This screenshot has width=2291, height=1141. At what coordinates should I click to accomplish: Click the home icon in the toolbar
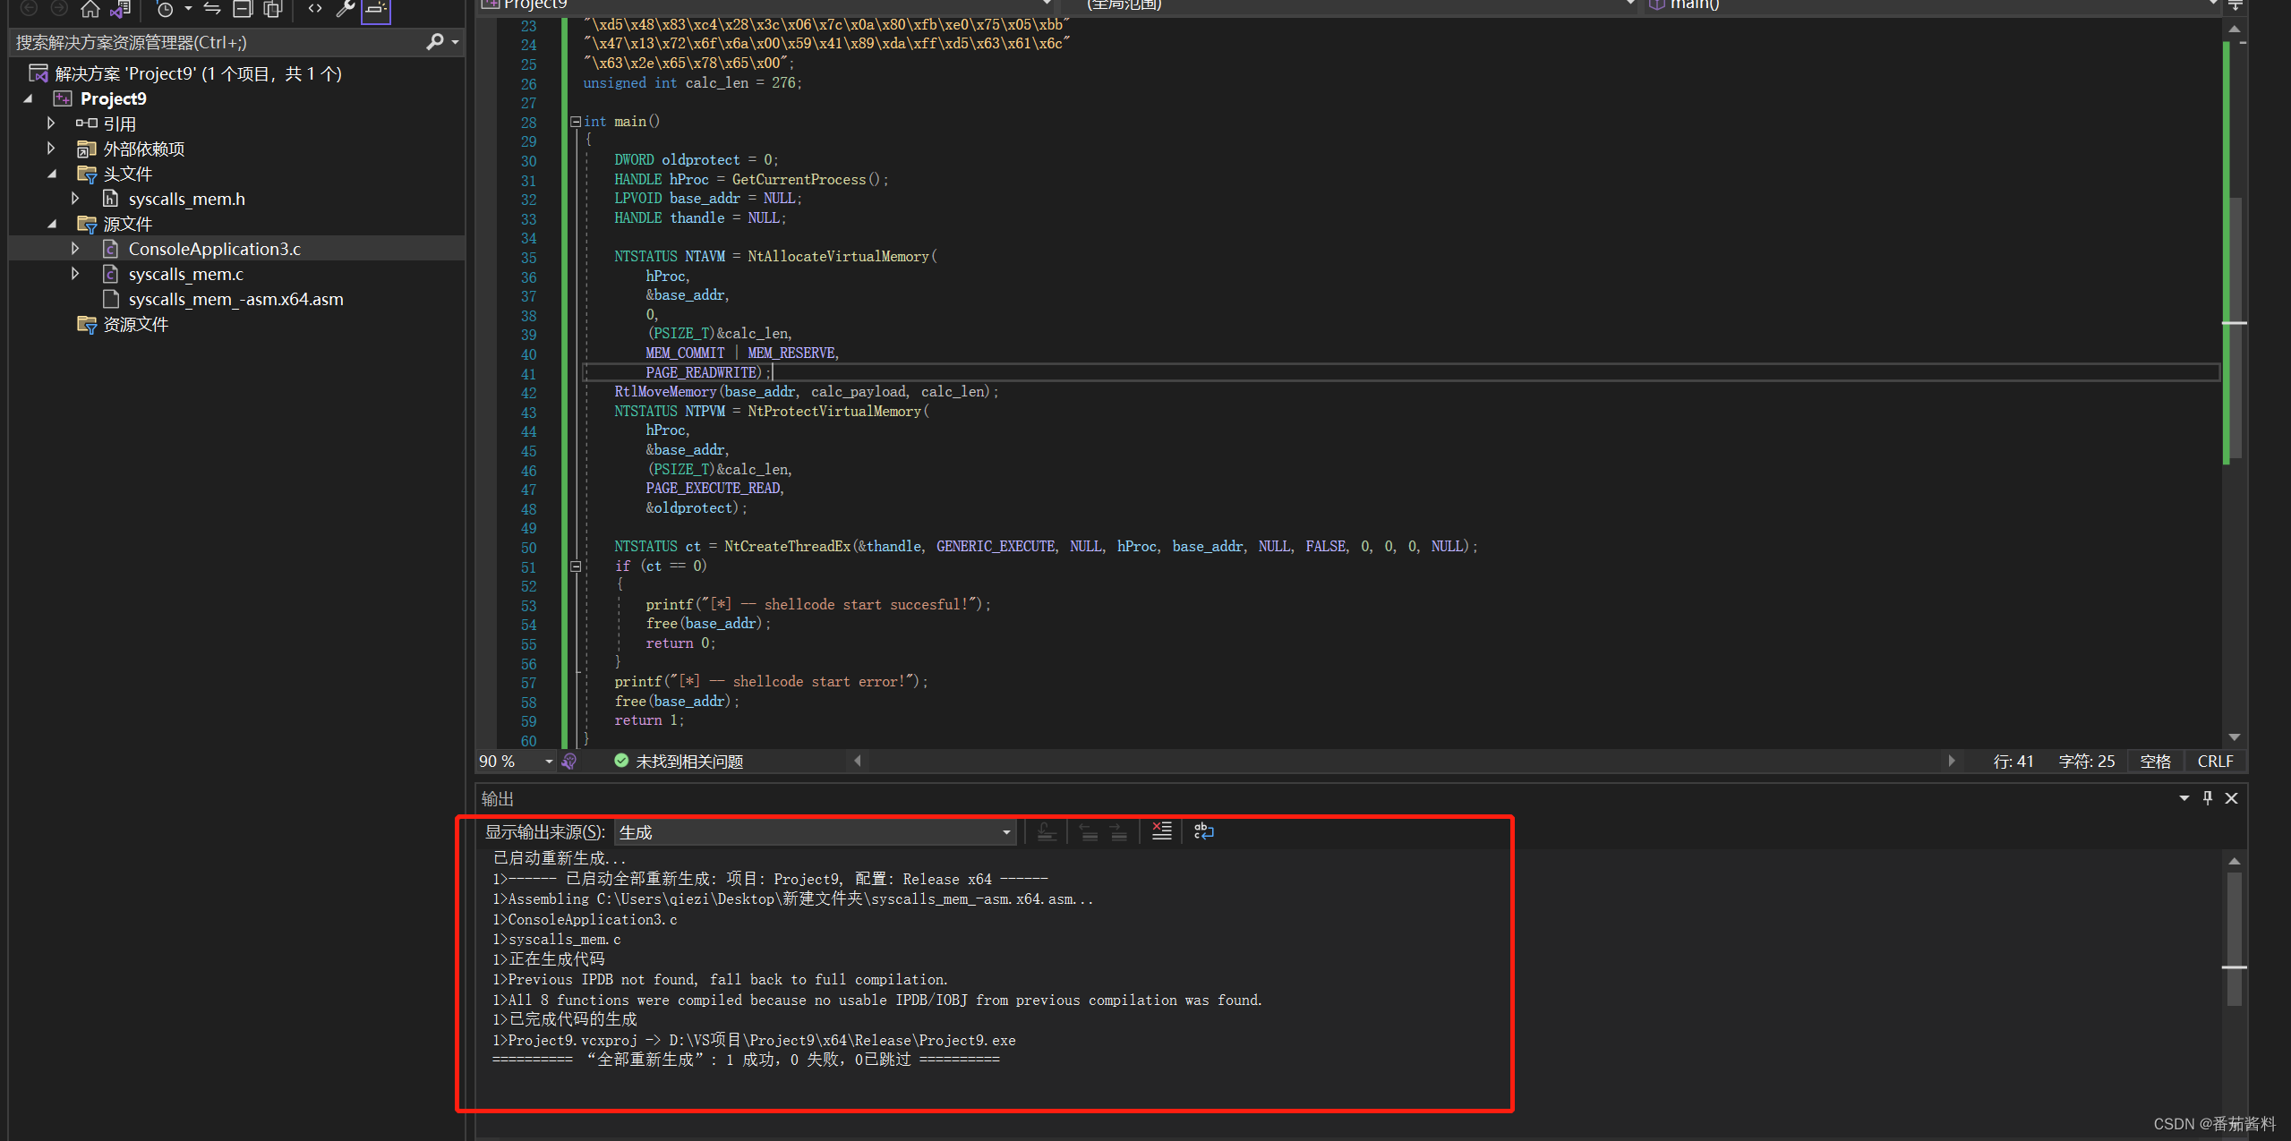click(x=90, y=9)
